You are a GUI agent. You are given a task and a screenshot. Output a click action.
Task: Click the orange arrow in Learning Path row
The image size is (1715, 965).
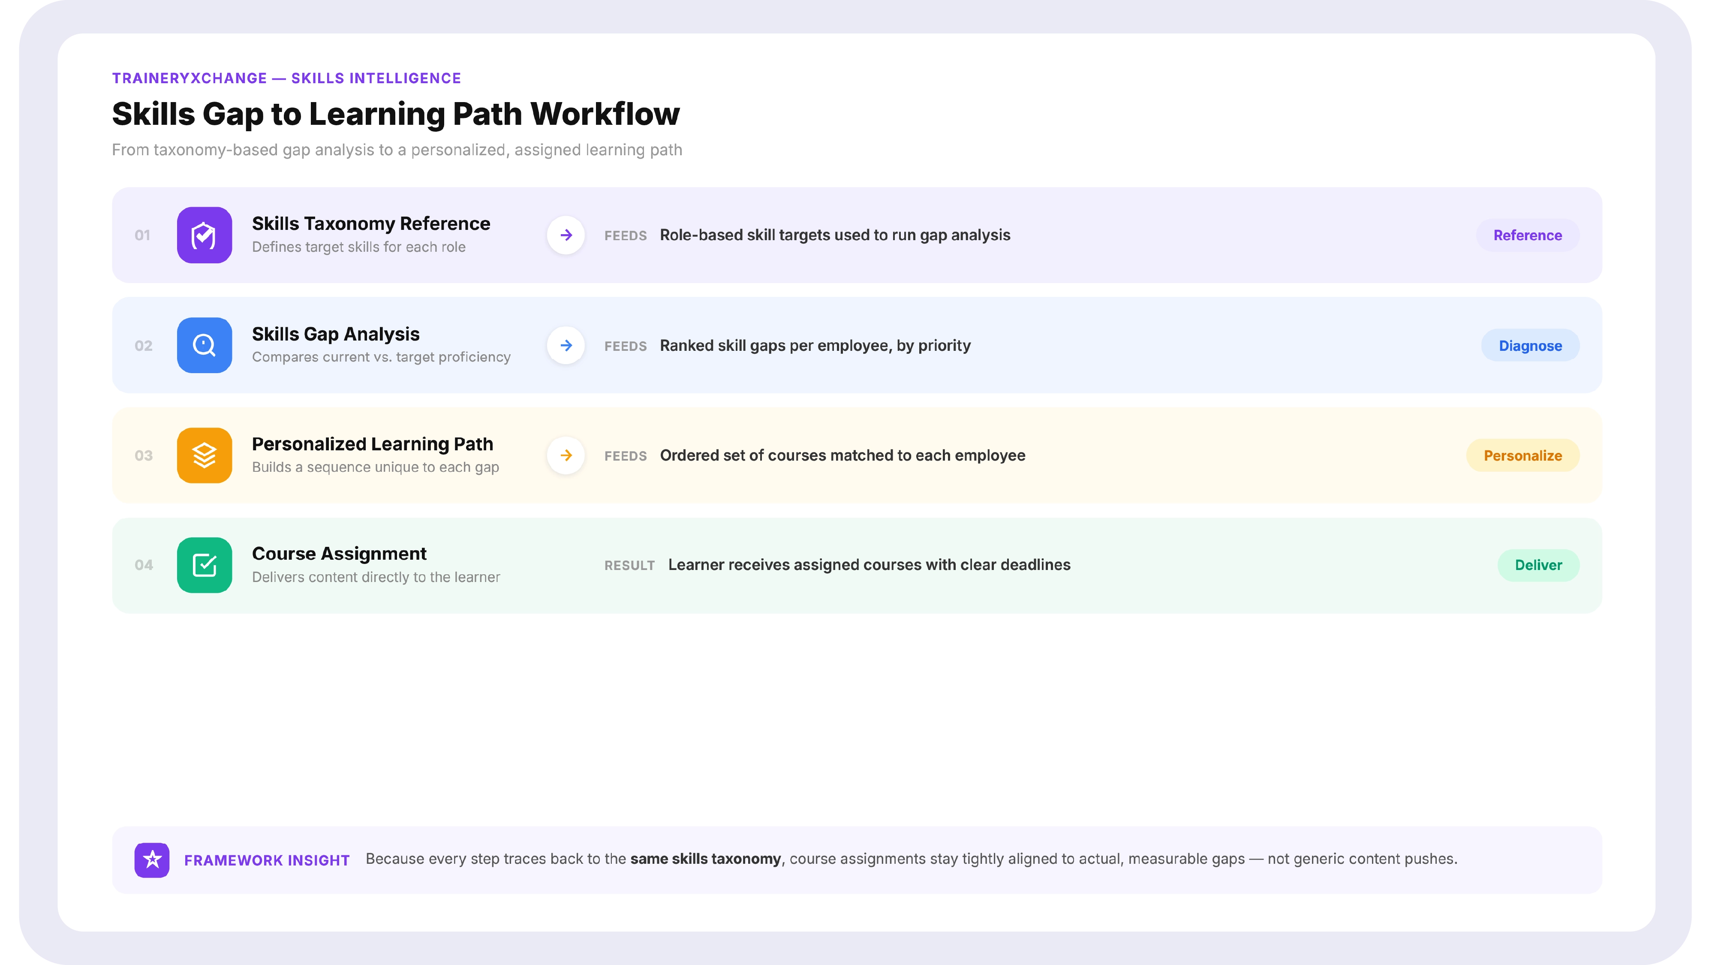(566, 455)
